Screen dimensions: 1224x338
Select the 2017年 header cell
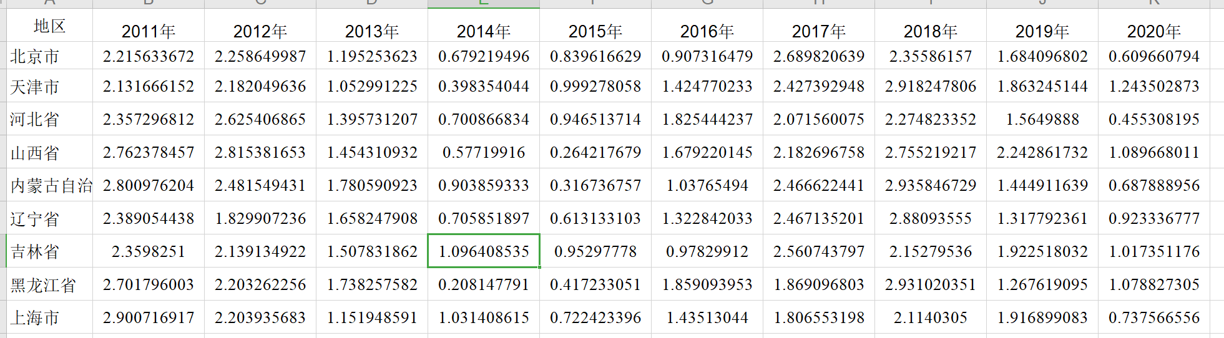tap(819, 26)
